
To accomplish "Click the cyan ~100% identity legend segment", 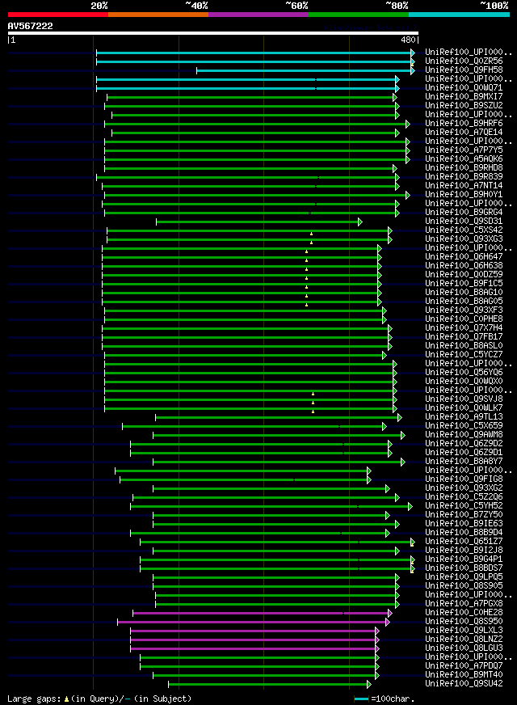I will [x=459, y=15].
